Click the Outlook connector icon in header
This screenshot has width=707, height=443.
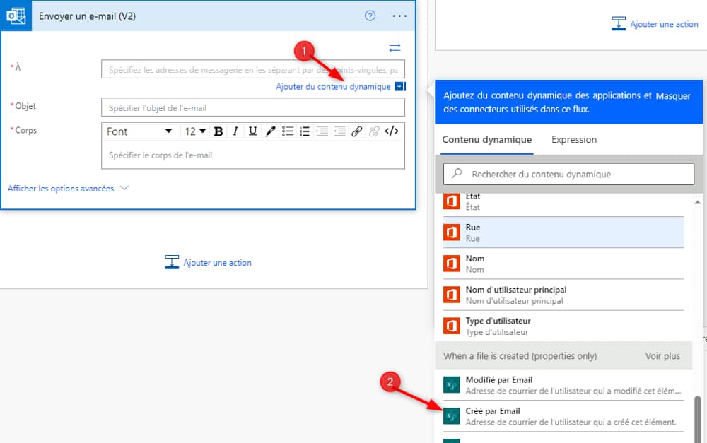coord(16,16)
